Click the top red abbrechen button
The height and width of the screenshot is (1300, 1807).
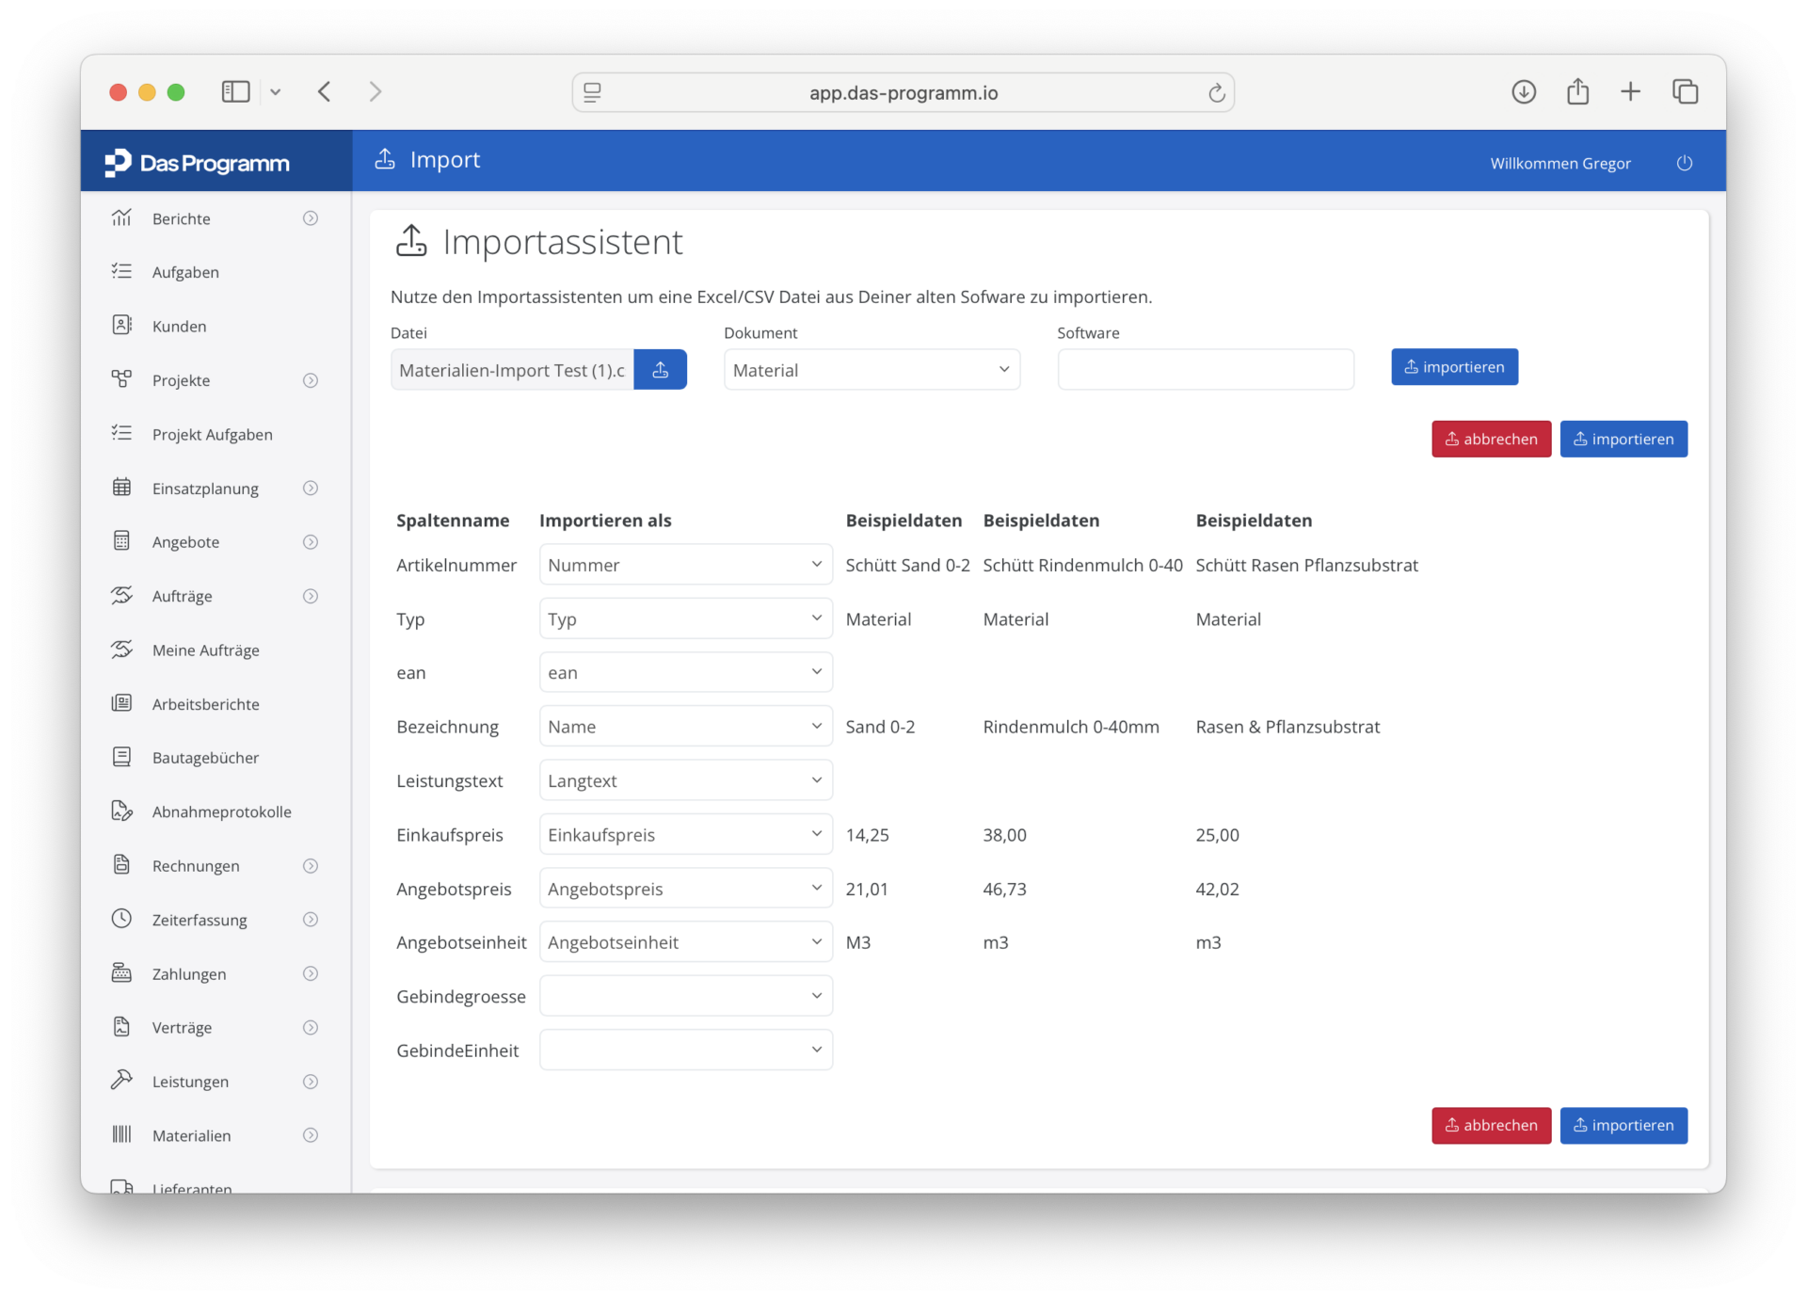[x=1491, y=439]
